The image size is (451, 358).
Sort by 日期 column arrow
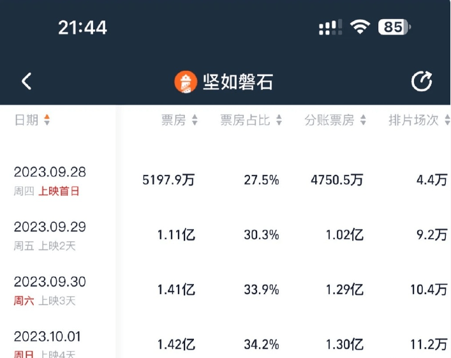pos(47,120)
